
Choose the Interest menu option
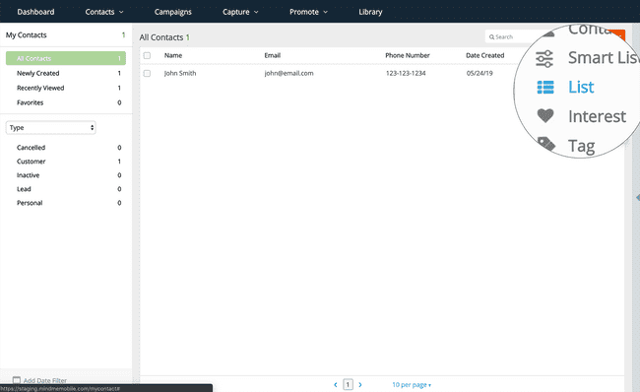tap(597, 116)
